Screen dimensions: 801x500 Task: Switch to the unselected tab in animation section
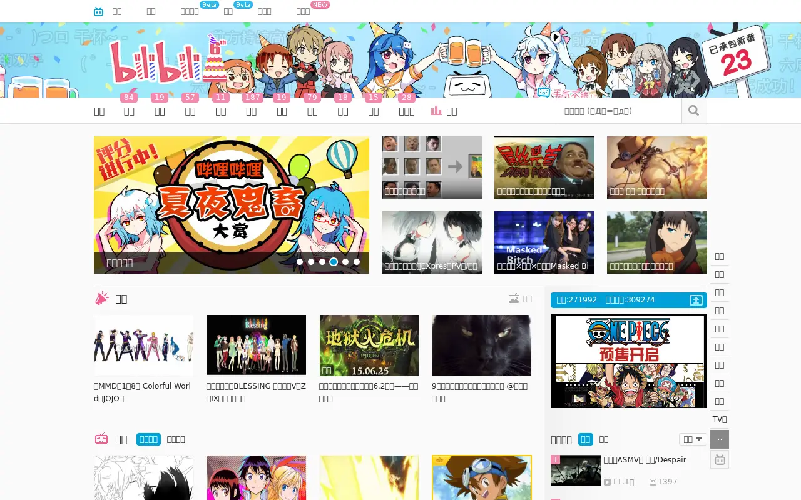176,439
